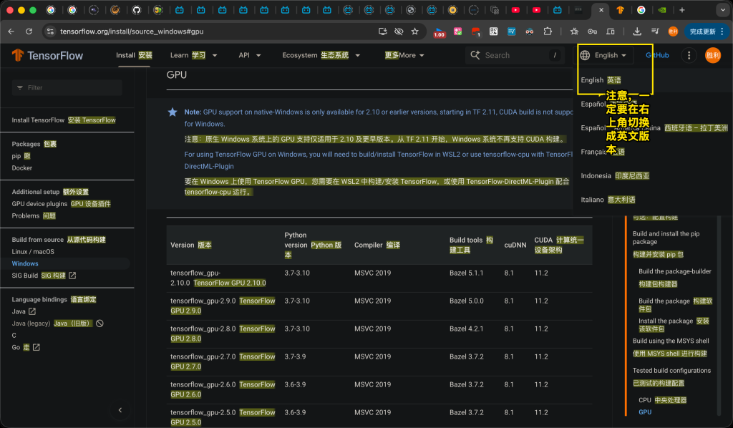The image size is (733, 428).
Task: Expand the More dropdown menu
Action: [404, 55]
